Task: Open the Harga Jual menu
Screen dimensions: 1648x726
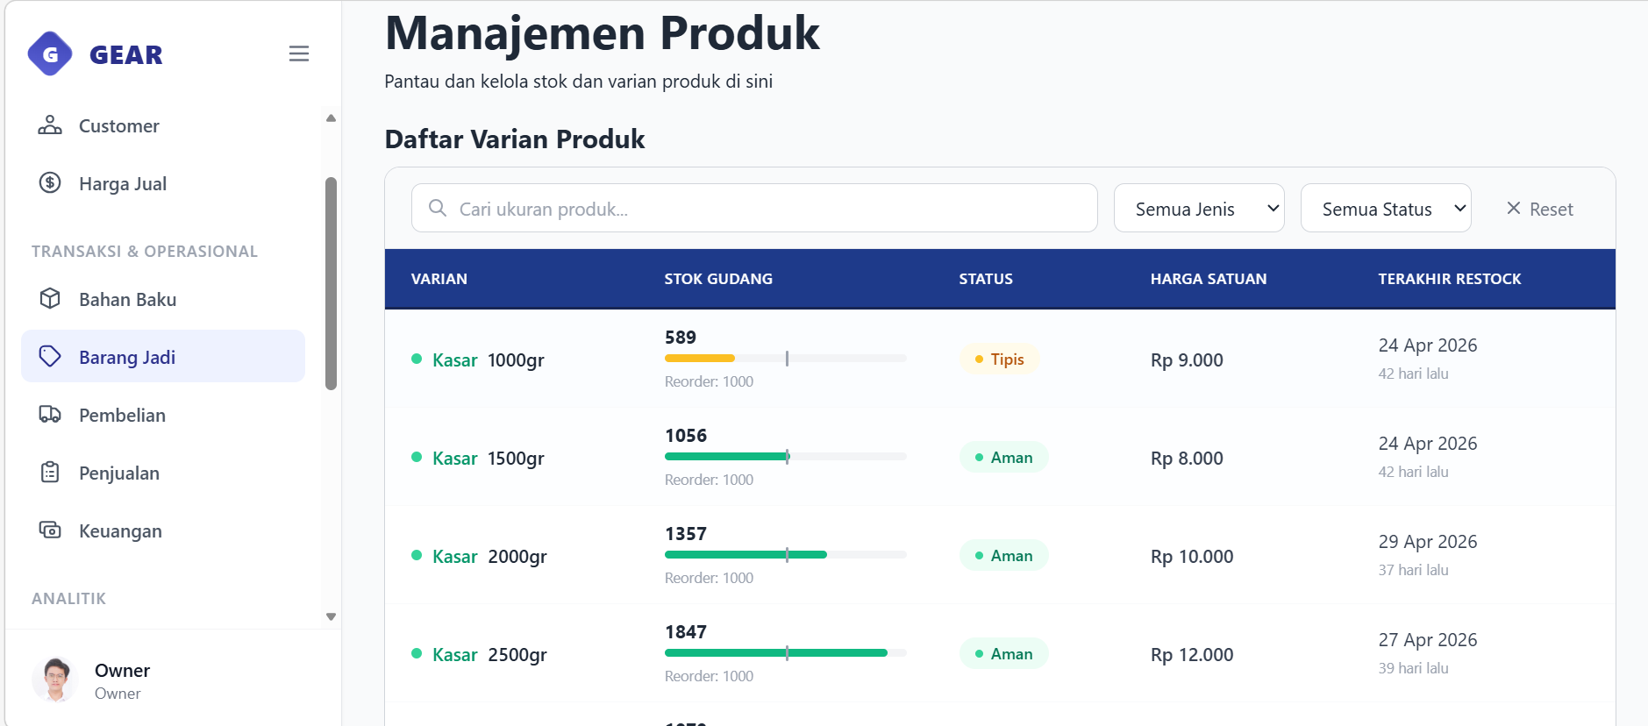Action: point(163,183)
